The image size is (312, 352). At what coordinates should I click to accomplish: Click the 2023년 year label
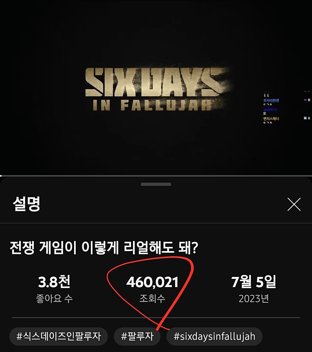[253, 299]
